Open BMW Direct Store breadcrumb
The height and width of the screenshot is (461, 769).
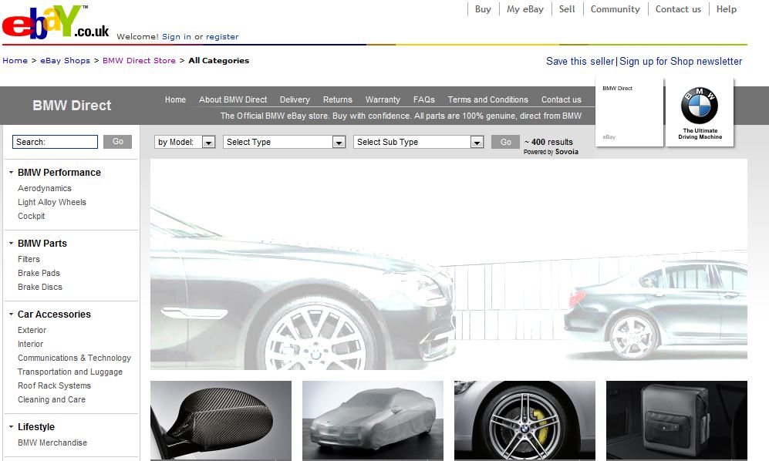(x=139, y=60)
